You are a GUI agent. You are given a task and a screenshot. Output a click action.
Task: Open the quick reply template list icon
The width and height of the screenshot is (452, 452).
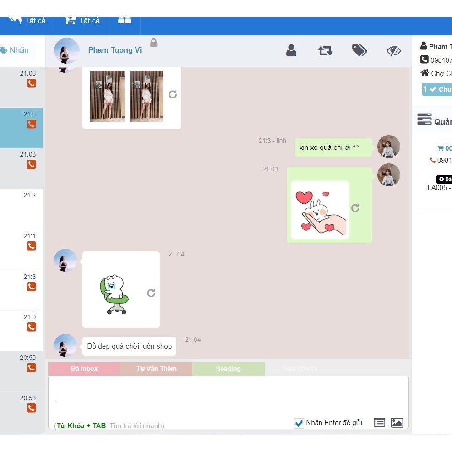(379, 423)
